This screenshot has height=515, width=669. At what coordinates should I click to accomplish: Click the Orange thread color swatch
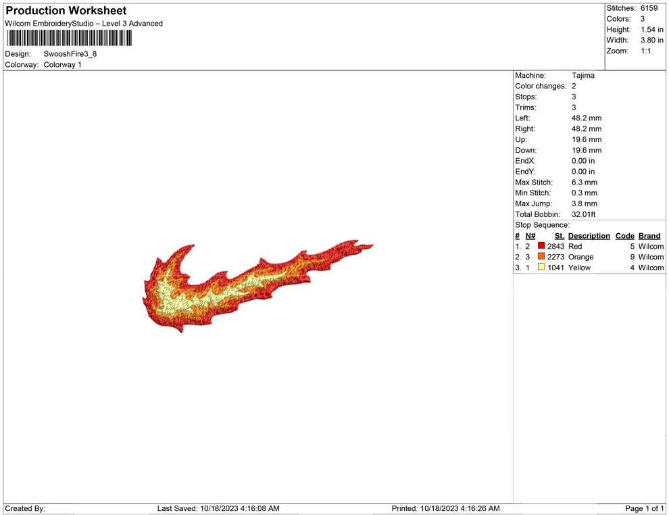(x=541, y=256)
